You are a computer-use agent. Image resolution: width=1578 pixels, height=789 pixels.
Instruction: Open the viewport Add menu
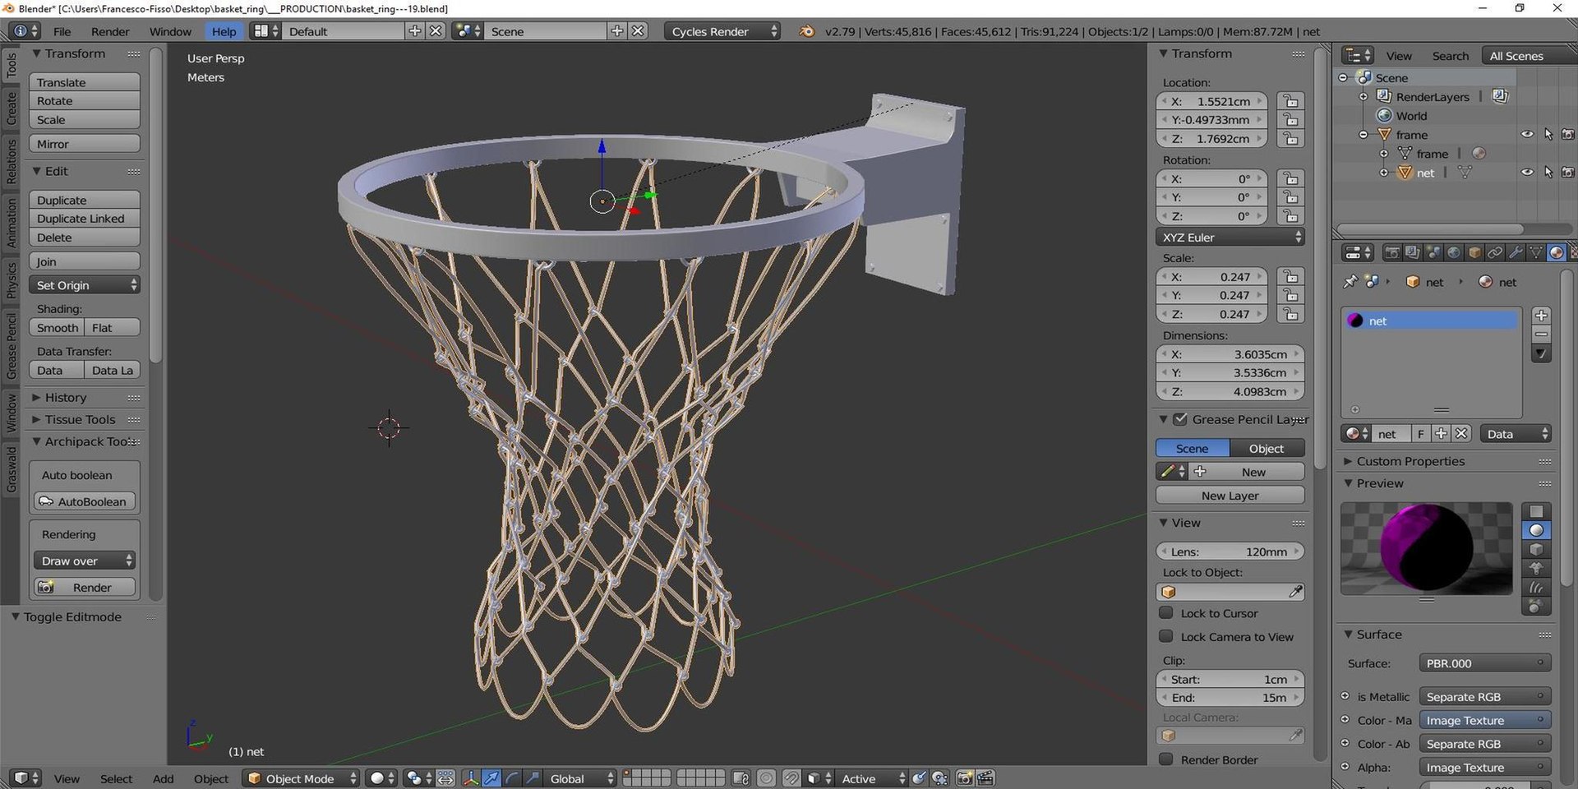163,778
